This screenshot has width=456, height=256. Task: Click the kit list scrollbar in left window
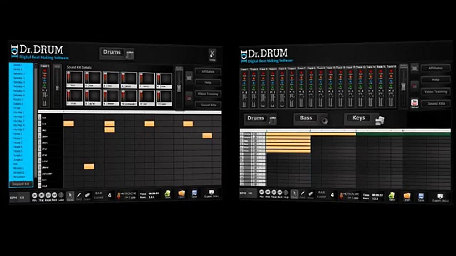35,121
